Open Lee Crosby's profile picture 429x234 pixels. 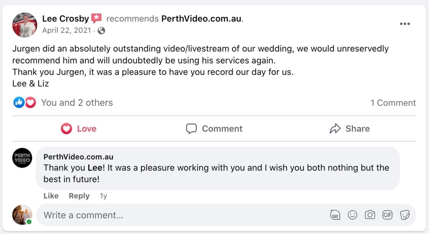click(x=24, y=25)
